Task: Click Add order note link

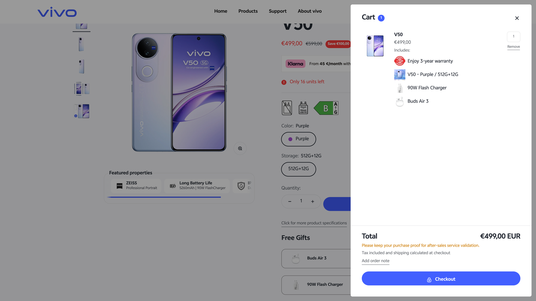Action: pos(375,261)
